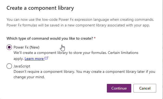
Task: Click the red required asterisk
Action: coord(95,38)
